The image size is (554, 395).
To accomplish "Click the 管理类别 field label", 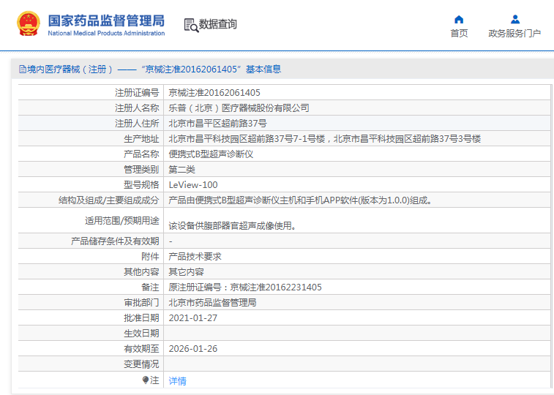I will (141, 170).
